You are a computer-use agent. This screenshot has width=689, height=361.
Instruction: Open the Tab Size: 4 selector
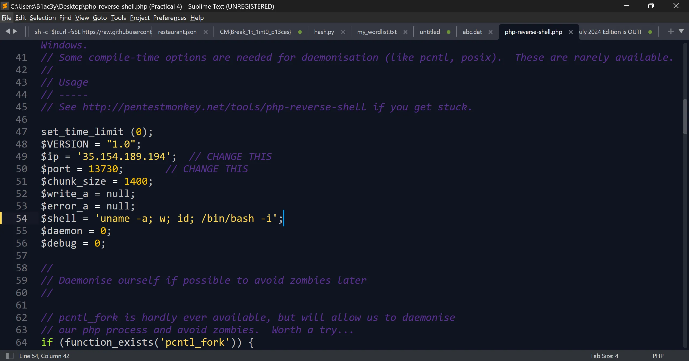pos(604,356)
